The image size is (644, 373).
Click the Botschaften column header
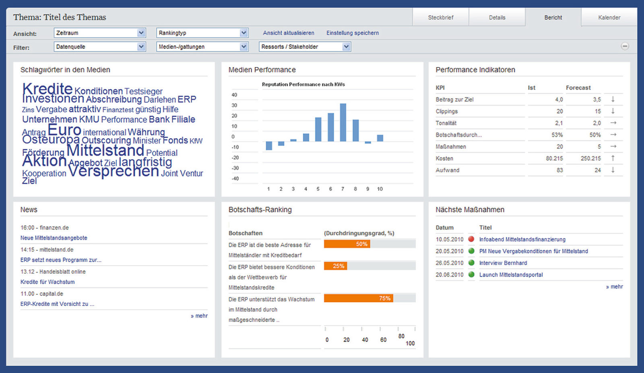246,233
